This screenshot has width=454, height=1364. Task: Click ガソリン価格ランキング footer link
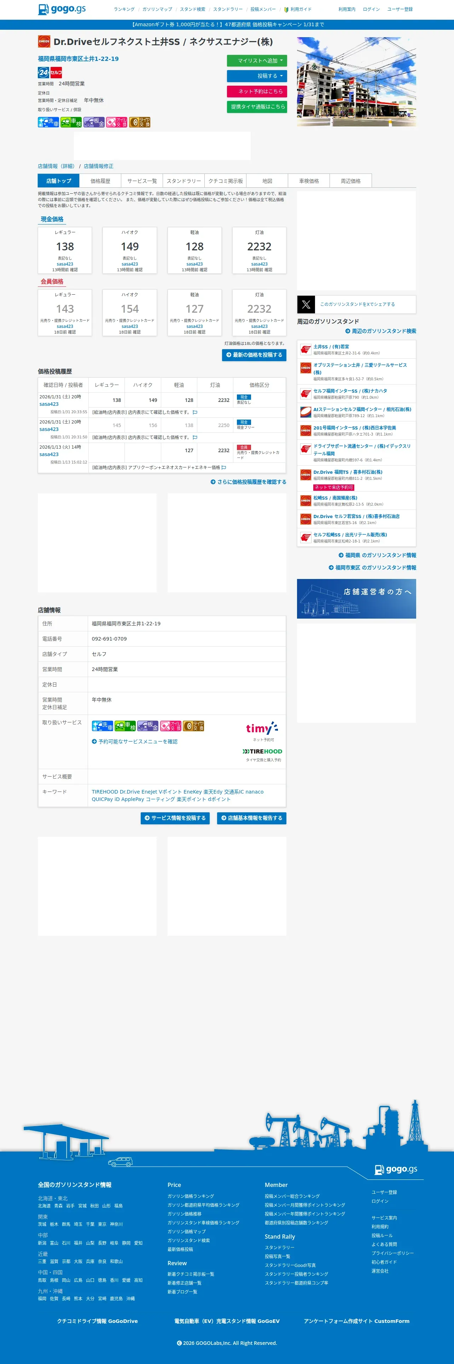pos(191,1195)
